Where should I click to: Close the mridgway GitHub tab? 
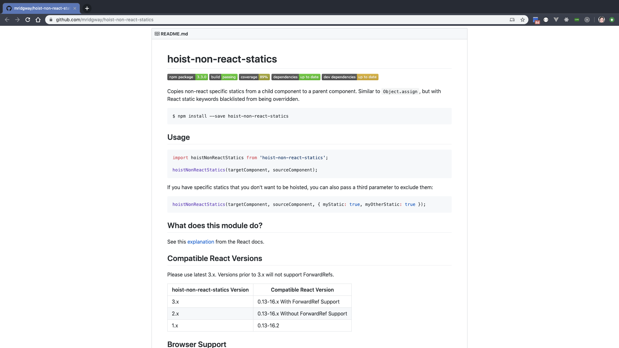click(x=75, y=8)
